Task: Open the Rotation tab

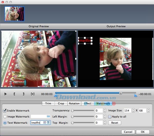Action: pyautogui.click(x=74, y=104)
